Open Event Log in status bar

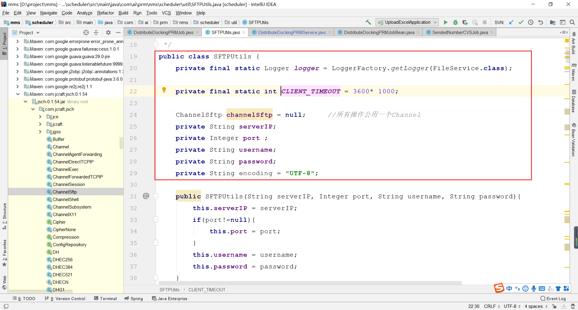tap(553, 299)
